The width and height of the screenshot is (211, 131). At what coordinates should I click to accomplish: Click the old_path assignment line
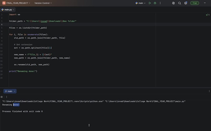click(40, 38)
